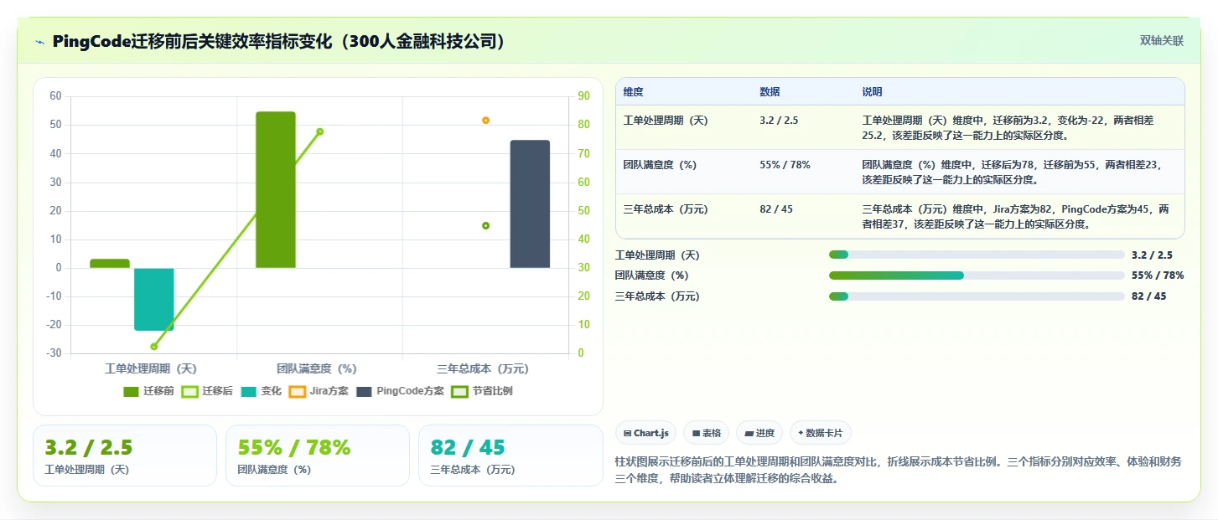Click the 工单处理周期 progress bar
This screenshot has width=1218, height=520.
(x=977, y=255)
